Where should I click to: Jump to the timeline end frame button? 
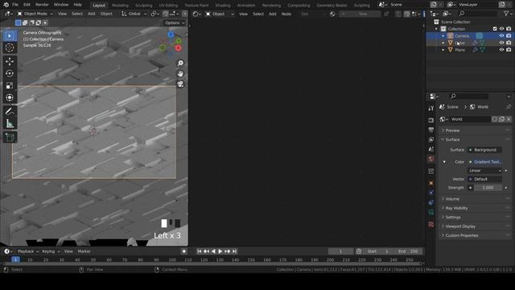234,251
